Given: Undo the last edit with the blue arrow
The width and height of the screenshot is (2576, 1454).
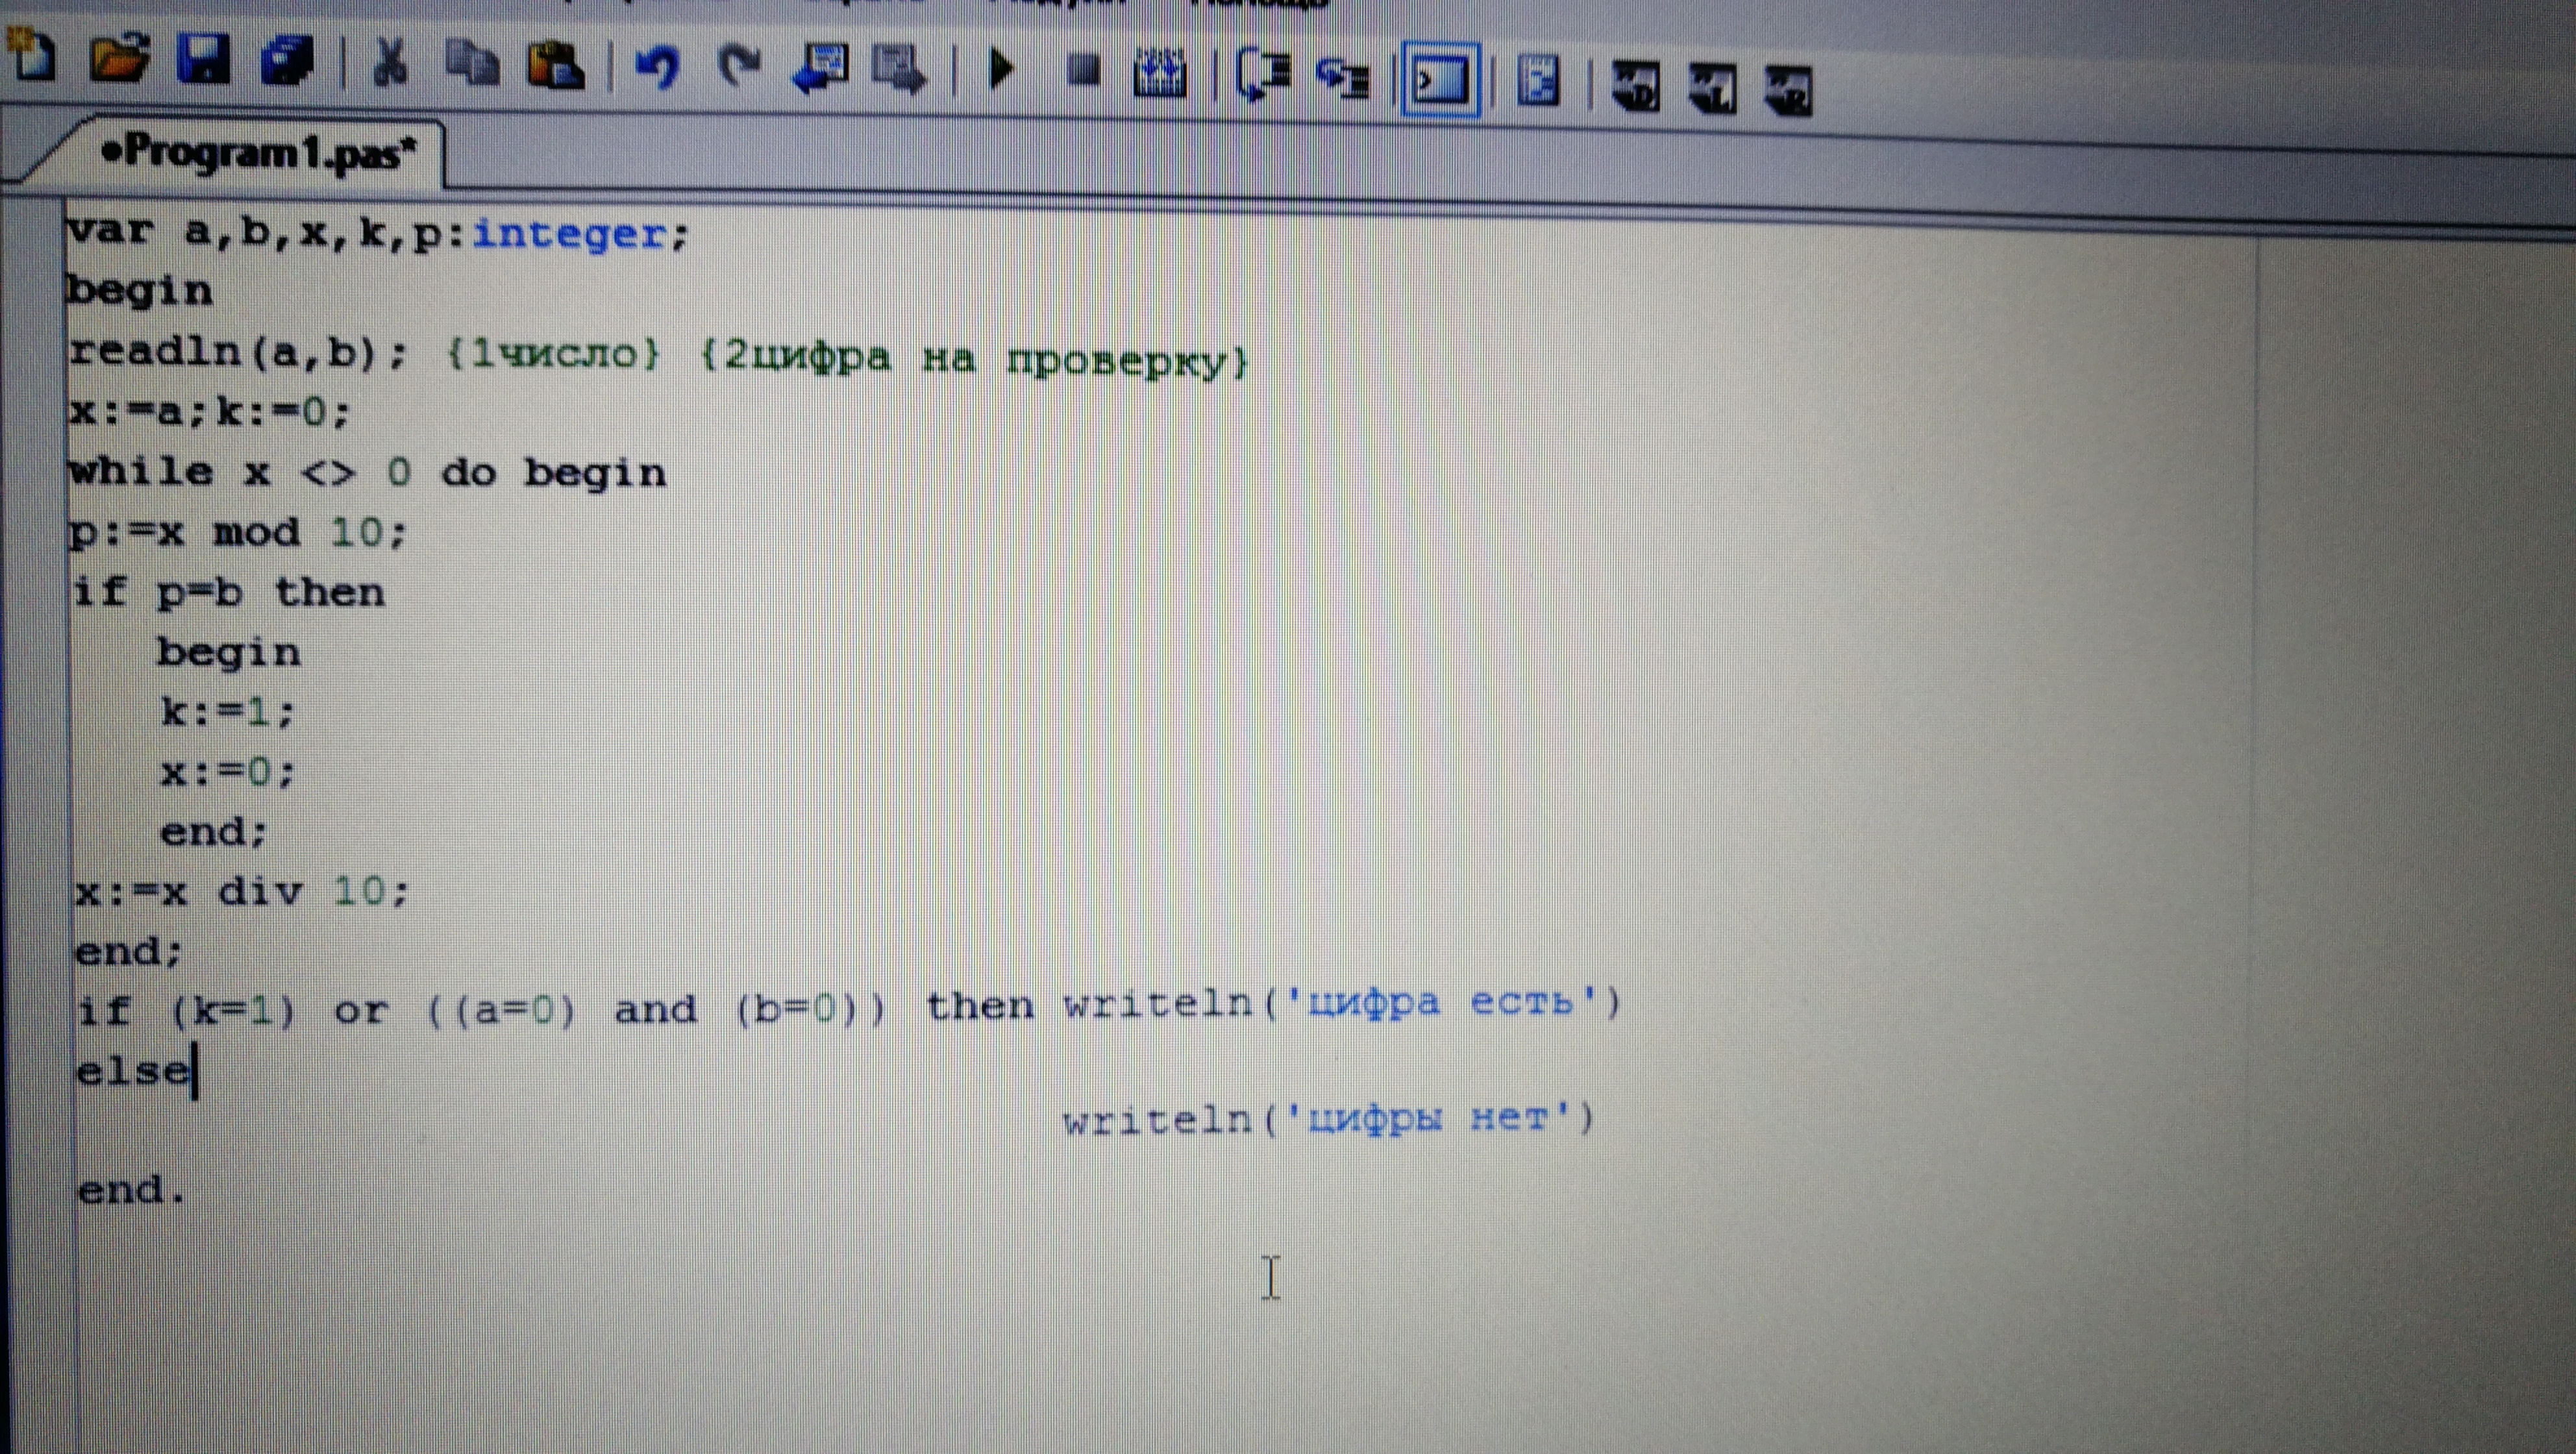Looking at the screenshot, I should coord(658,68).
